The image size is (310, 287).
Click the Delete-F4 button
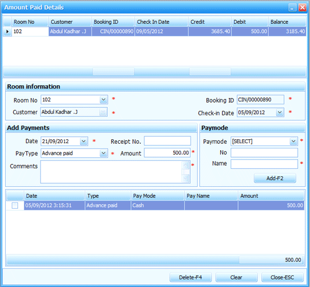[191, 278]
